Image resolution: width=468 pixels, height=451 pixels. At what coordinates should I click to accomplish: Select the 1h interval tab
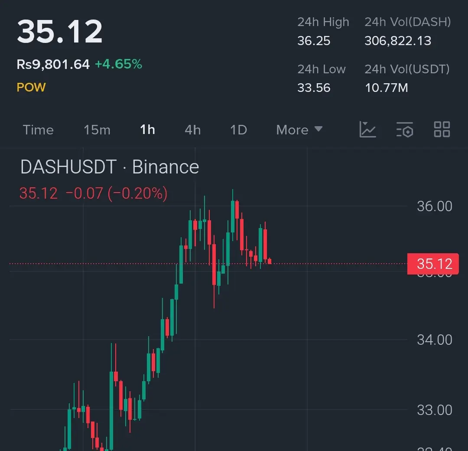147,130
